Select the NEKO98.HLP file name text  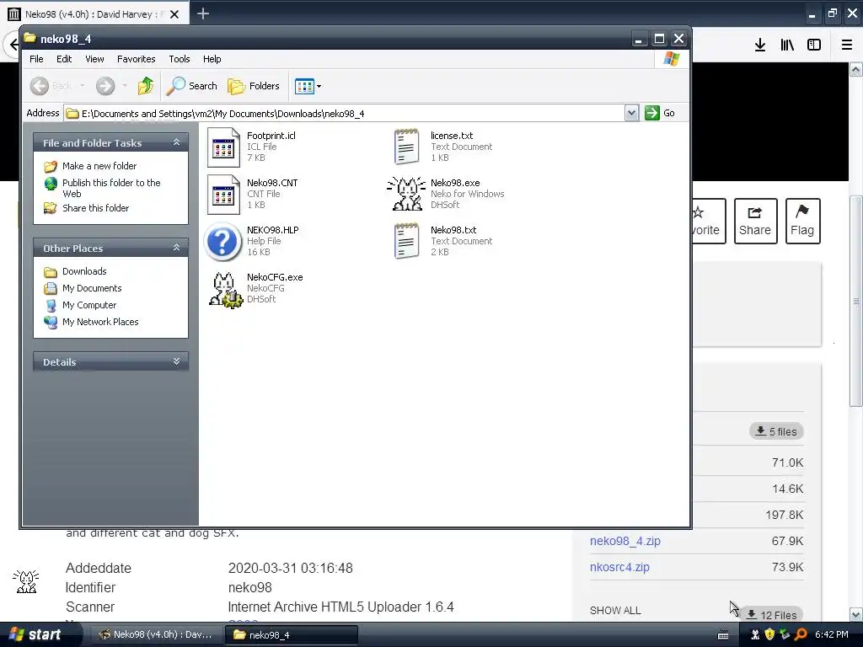click(x=272, y=230)
